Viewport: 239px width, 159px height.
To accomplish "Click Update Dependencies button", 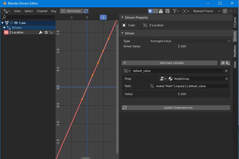I will 176,108.
